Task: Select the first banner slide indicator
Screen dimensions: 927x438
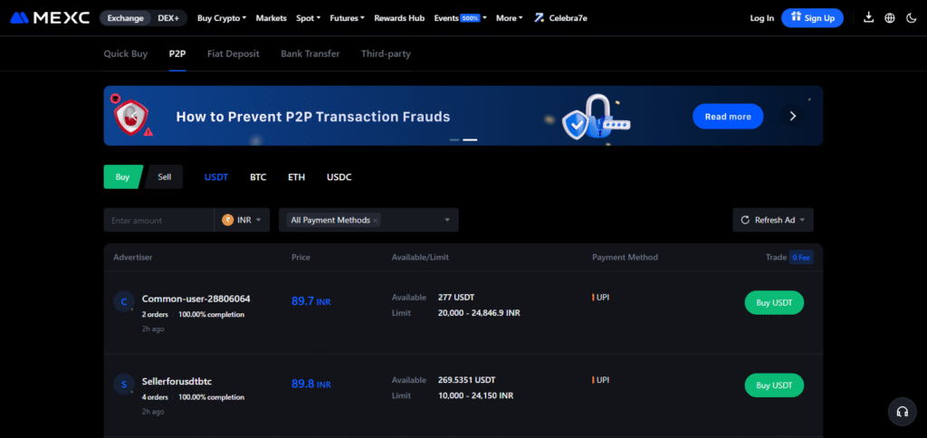Action: pos(454,140)
